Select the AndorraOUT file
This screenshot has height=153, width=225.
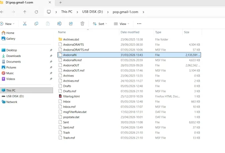129,65
